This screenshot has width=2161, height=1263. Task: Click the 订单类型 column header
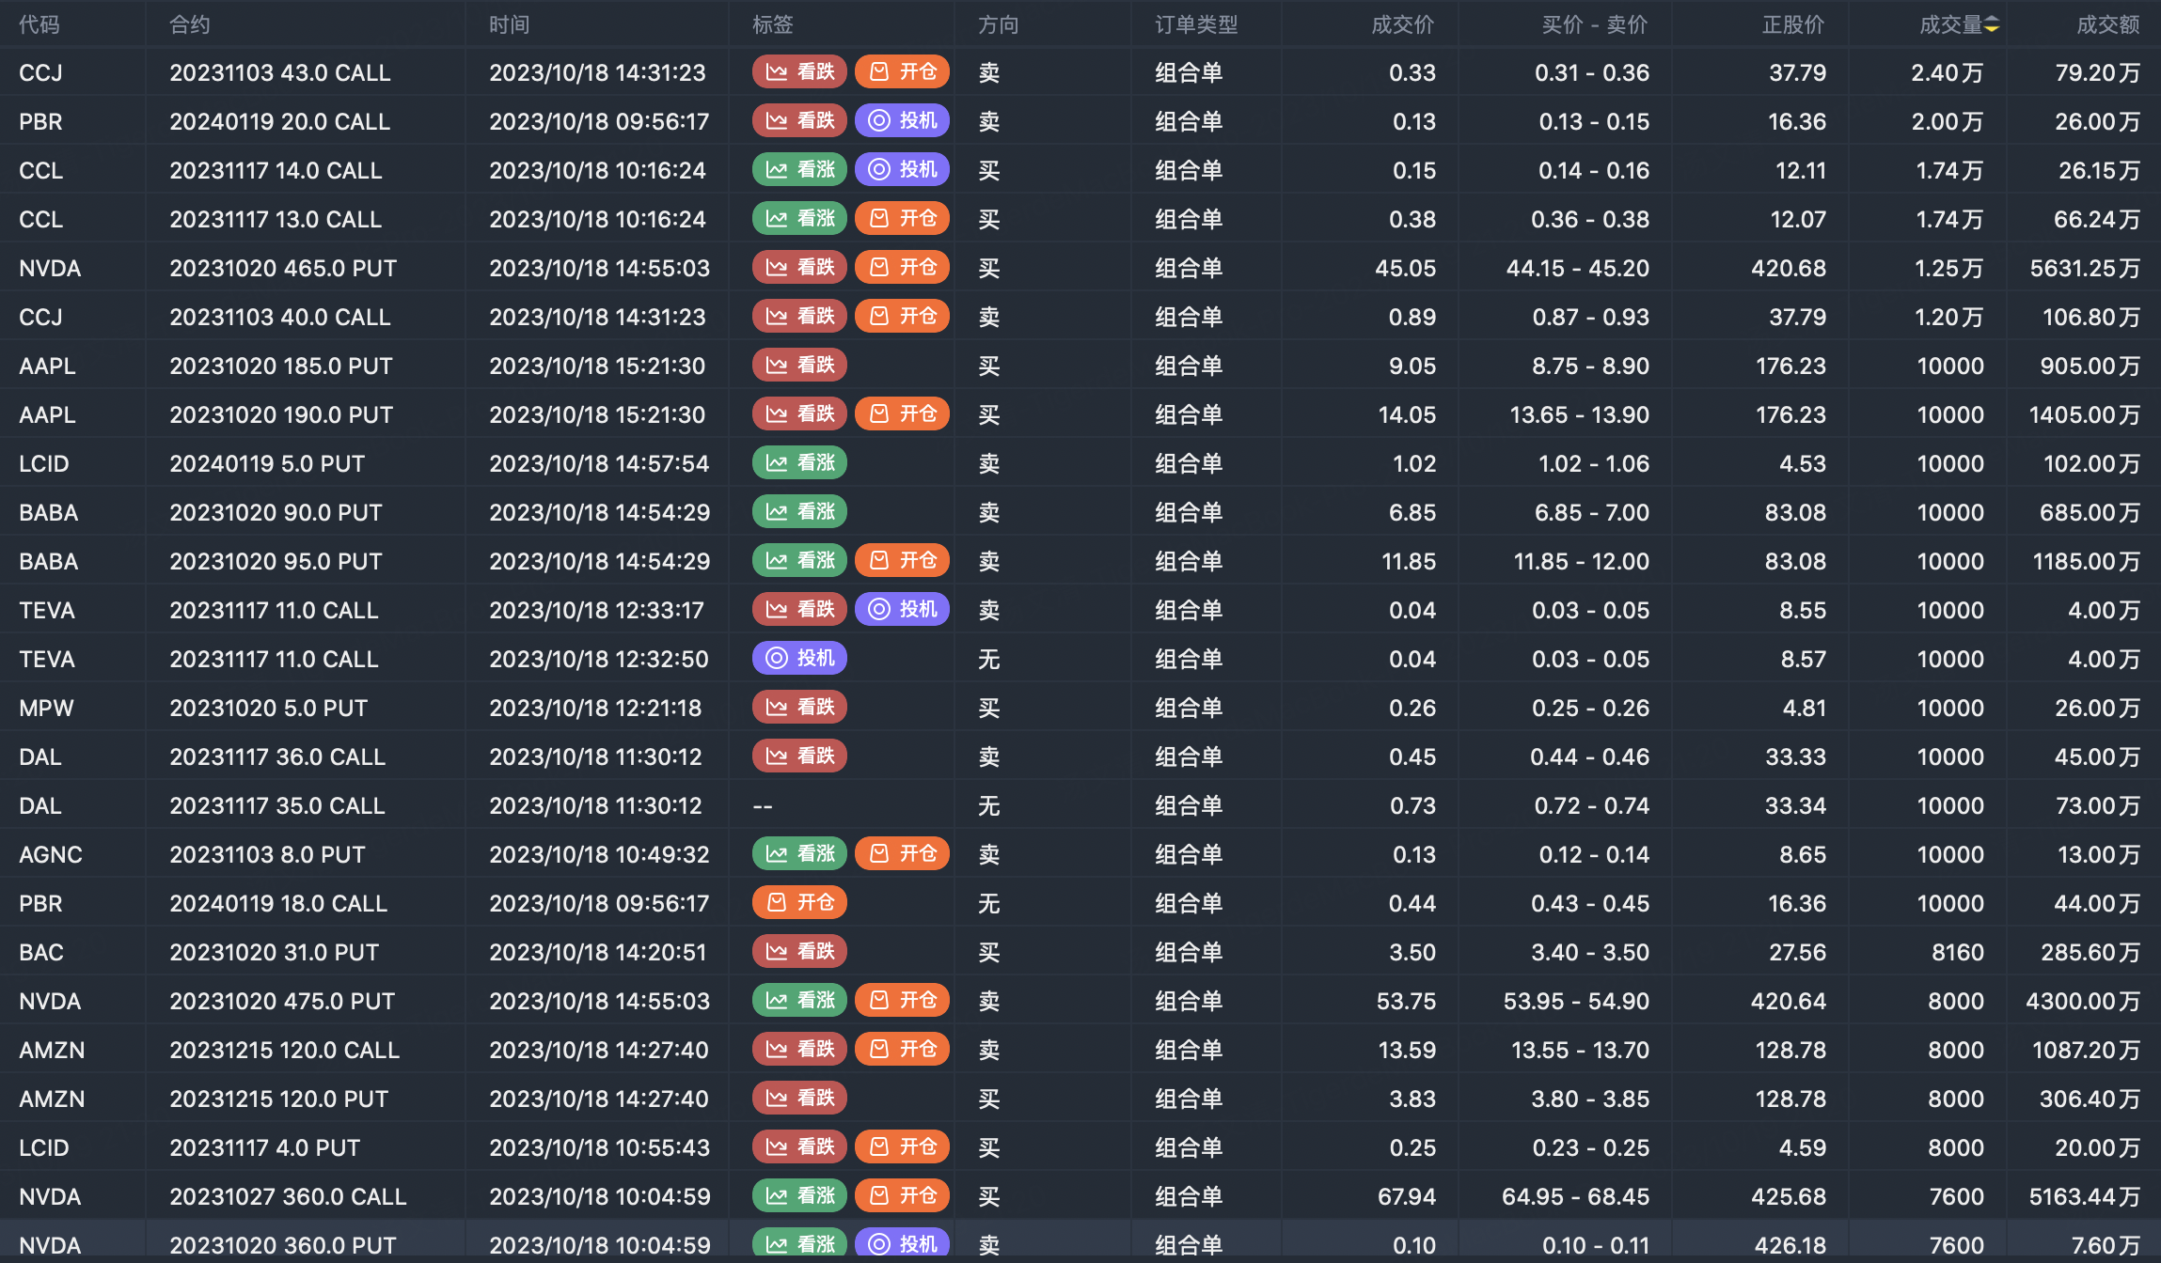pos(1196,25)
